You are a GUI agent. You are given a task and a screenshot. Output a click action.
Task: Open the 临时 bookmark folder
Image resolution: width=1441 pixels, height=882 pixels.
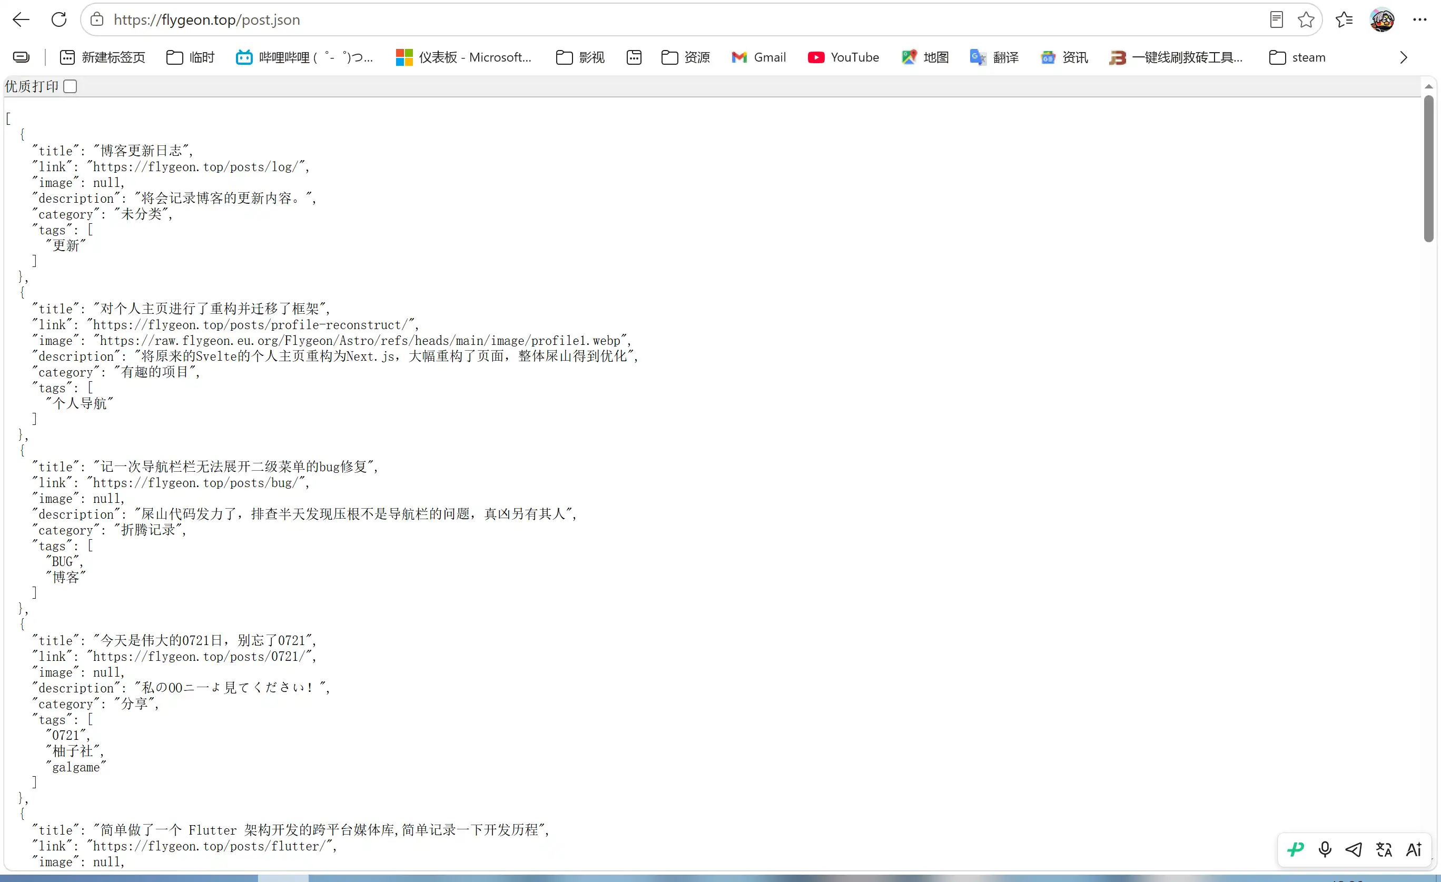click(x=191, y=57)
